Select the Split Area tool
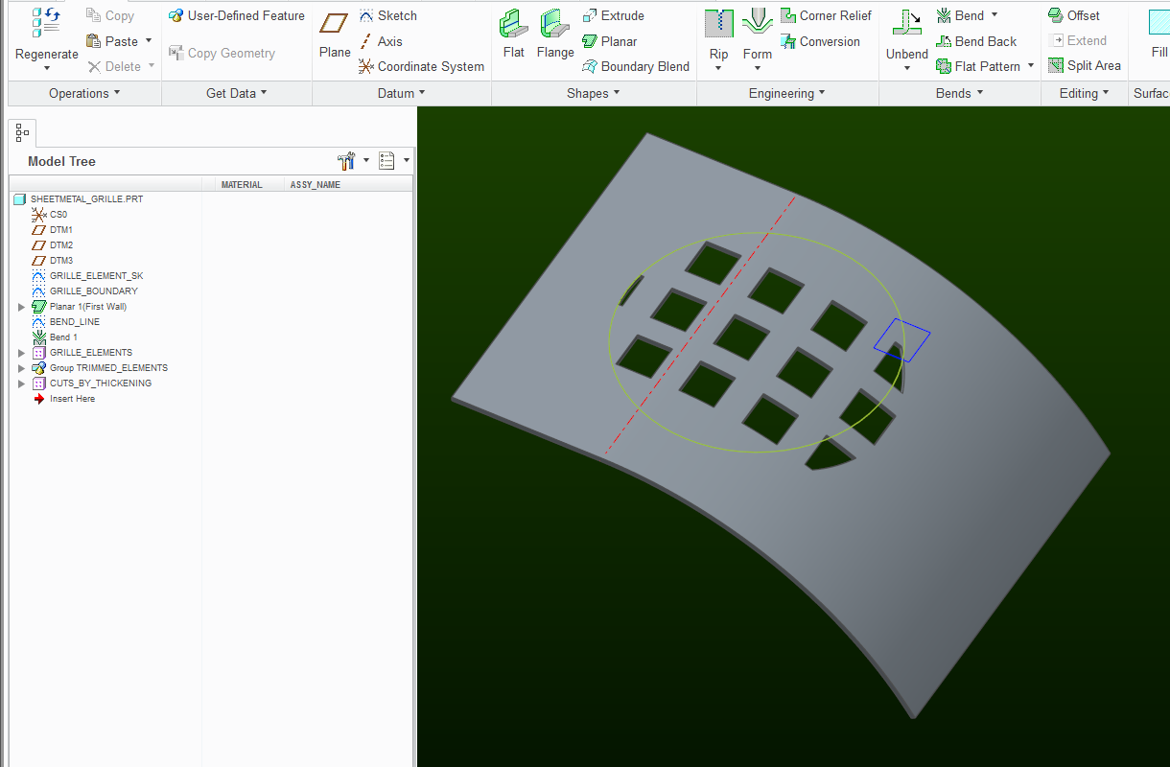1170x767 pixels. pyautogui.click(x=1085, y=66)
